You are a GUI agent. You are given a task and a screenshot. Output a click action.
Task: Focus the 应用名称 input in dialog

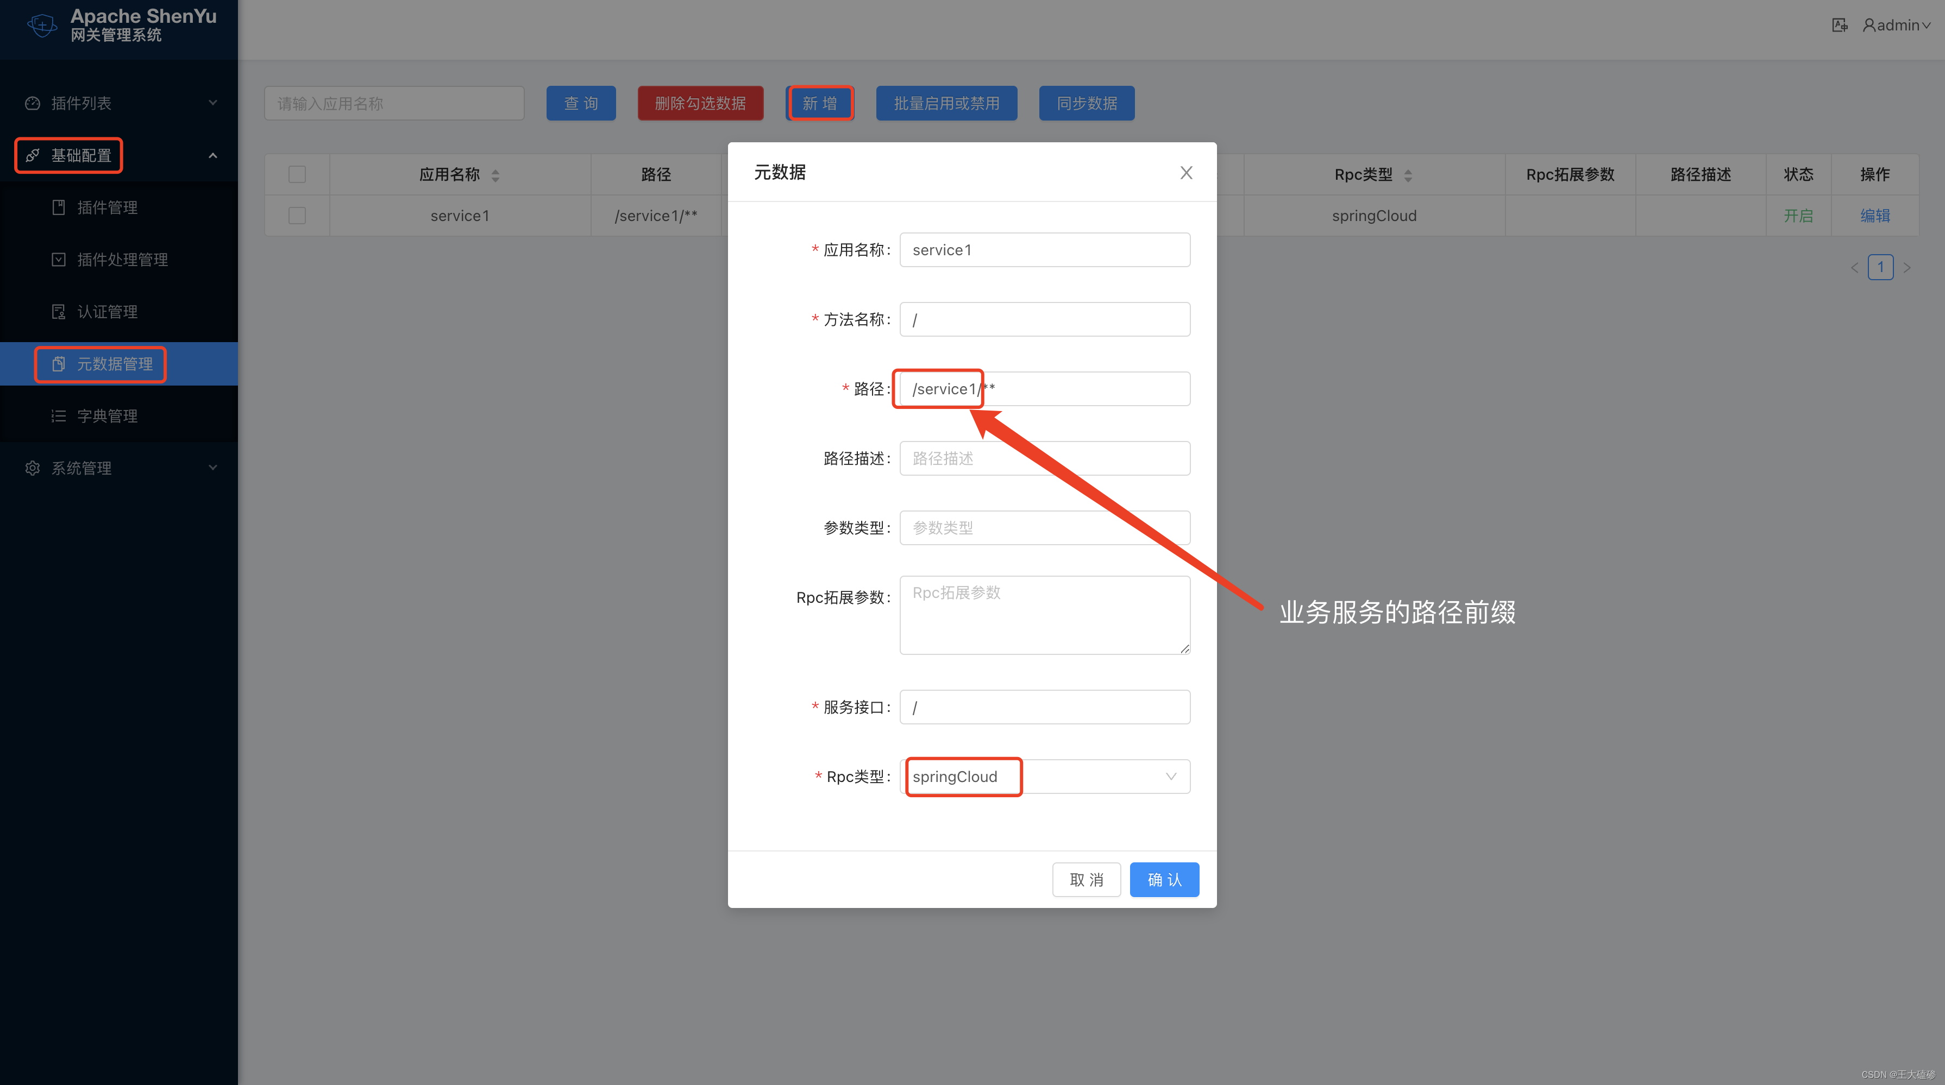coord(1045,250)
